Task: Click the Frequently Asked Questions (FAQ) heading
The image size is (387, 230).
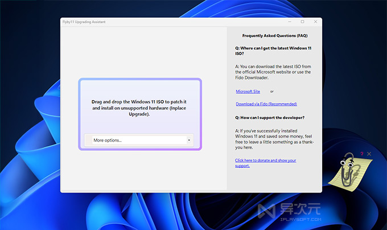Action: pyautogui.click(x=275, y=35)
